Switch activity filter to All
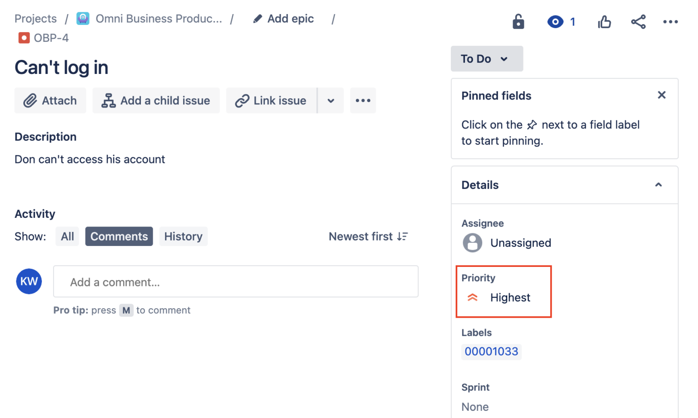Viewport: 698px width, 418px height. coord(67,236)
